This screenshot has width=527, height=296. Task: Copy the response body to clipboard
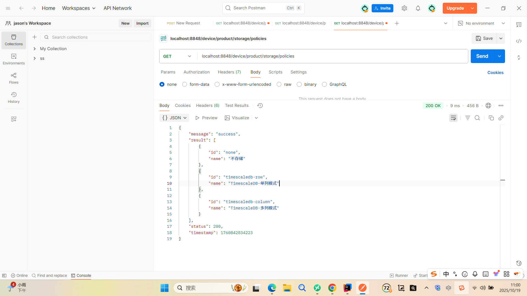(x=491, y=118)
